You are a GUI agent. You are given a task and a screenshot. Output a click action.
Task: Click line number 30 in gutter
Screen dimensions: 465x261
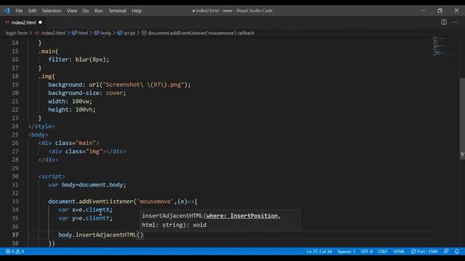pyautogui.click(x=15, y=176)
